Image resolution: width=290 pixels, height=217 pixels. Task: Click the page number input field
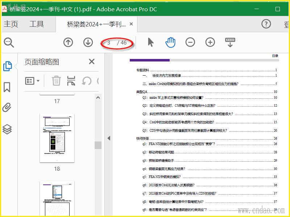tap(109, 43)
